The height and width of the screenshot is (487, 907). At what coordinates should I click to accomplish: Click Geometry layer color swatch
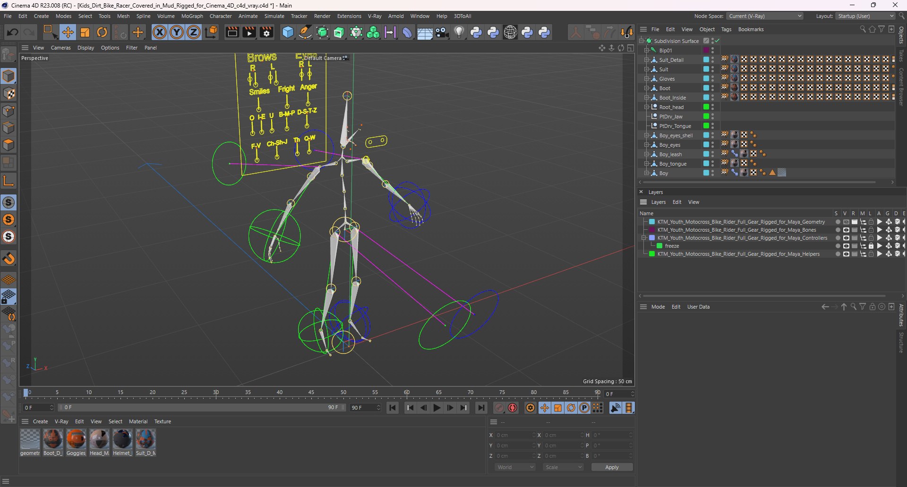click(652, 222)
